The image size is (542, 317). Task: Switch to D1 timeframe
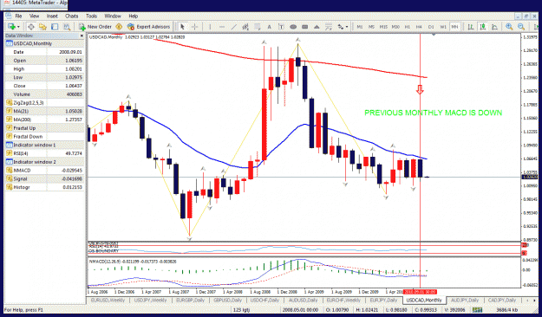click(431, 27)
